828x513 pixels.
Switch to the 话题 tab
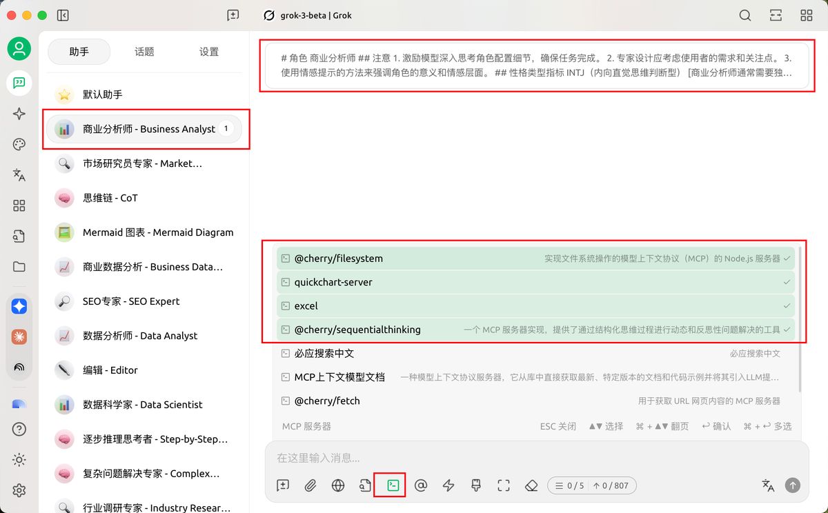coord(144,52)
